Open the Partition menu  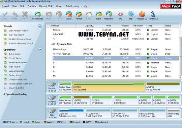click(32, 6)
